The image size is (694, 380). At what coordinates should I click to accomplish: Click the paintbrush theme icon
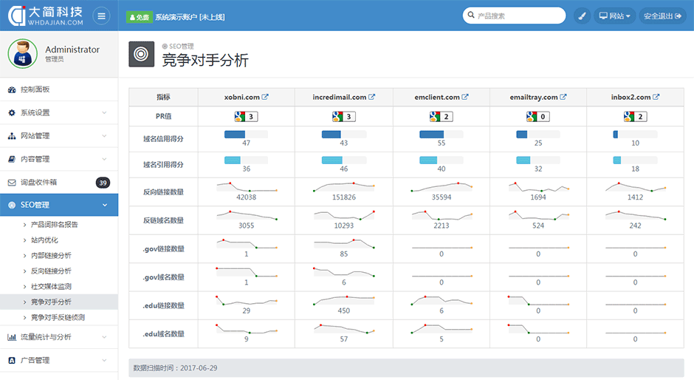pyautogui.click(x=582, y=16)
